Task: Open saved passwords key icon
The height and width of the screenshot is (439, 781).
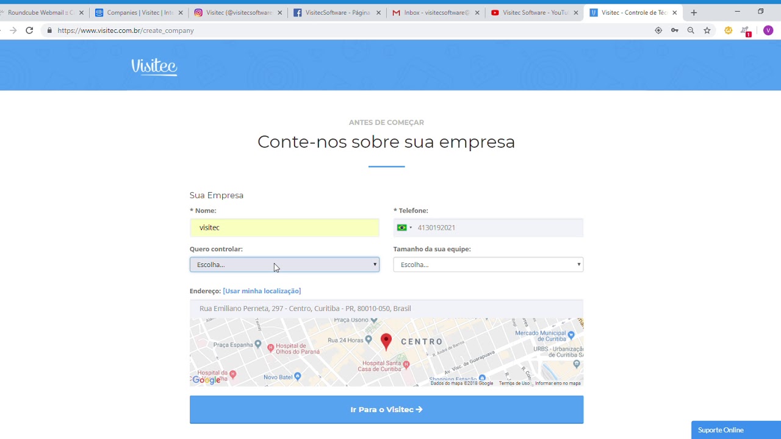Action: point(675,30)
